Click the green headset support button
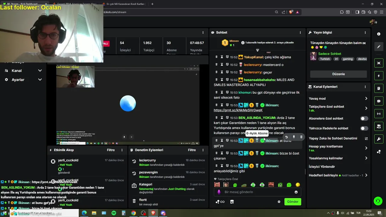386x217 pixels. [x=378, y=201]
